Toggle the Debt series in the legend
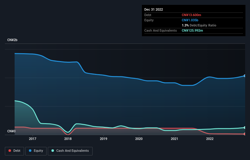Screen dimensions: 250x160 (x=15, y=151)
